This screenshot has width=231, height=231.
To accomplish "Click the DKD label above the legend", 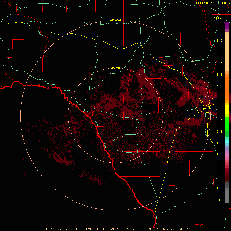I will point(225,15).
